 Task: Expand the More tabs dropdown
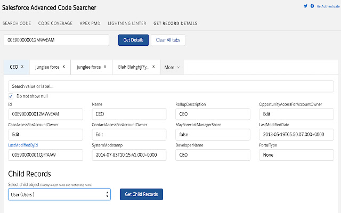(172, 68)
